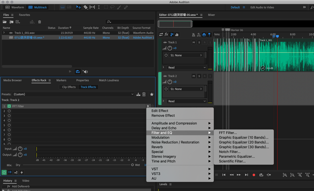The image size is (314, 191).
Task: Delete effects preset trash icon
Action: 144,94
